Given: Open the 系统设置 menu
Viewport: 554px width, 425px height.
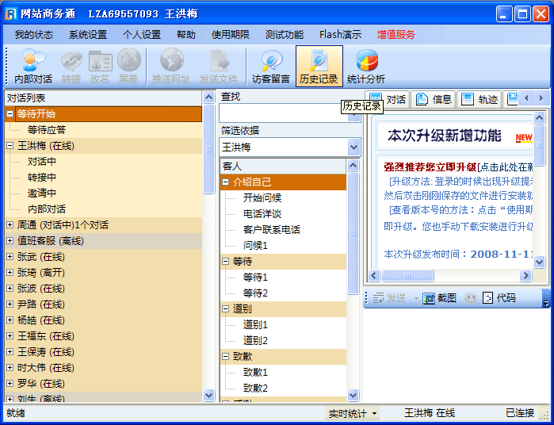Looking at the screenshot, I should [87, 35].
